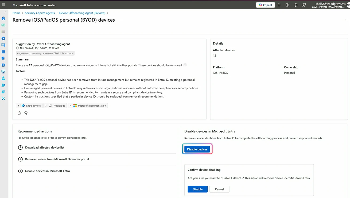Go to the Home breadcrumb link

point(16,13)
